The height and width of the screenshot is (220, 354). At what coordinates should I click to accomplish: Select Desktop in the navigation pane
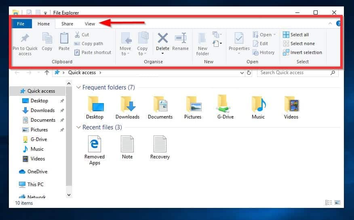click(x=39, y=101)
